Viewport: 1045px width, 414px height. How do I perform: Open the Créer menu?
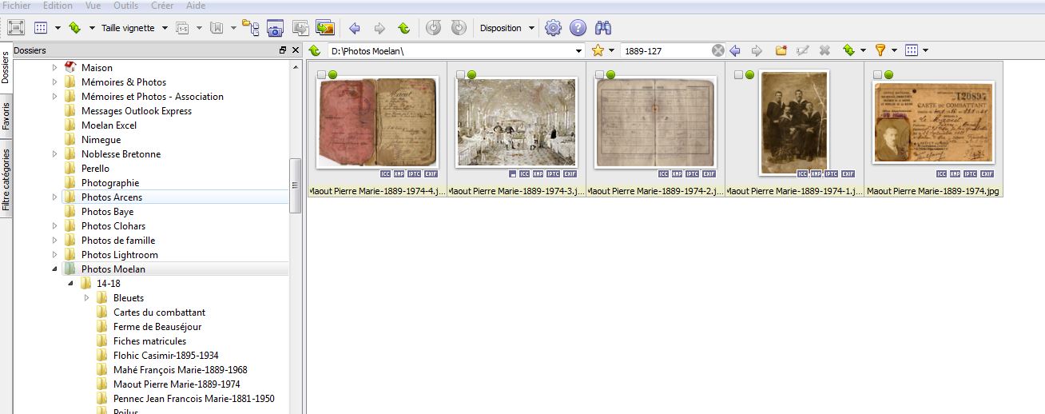pyautogui.click(x=162, y=6)
